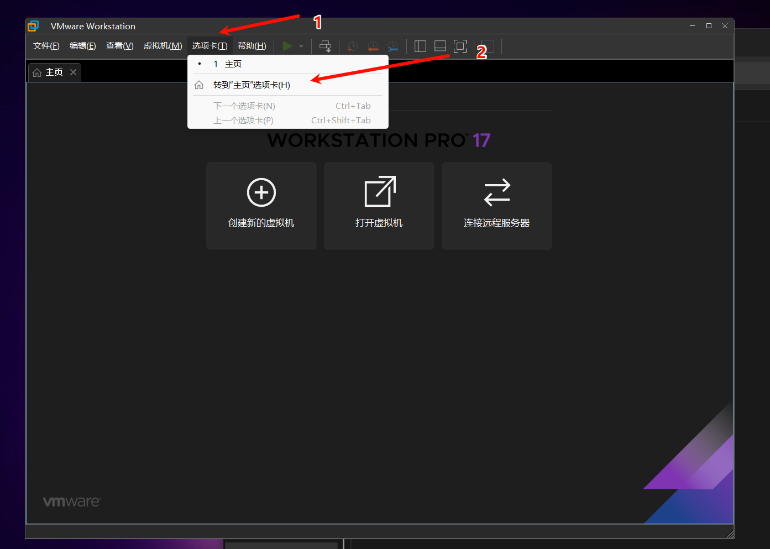Click the unity mode toolbar icon
Screen dimensions: 770x549
coord(488,46)
